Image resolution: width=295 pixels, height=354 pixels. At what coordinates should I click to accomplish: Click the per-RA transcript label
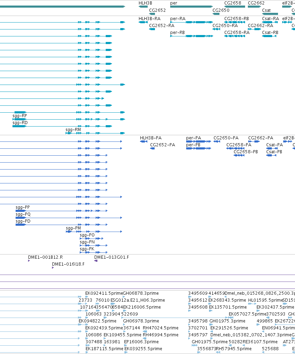[x=177, y=19]
